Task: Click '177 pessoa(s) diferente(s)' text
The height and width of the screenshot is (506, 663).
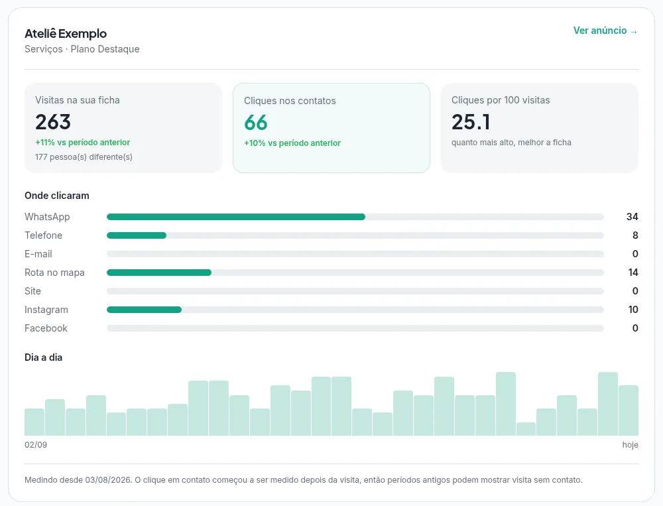Action: coord(84,157)
